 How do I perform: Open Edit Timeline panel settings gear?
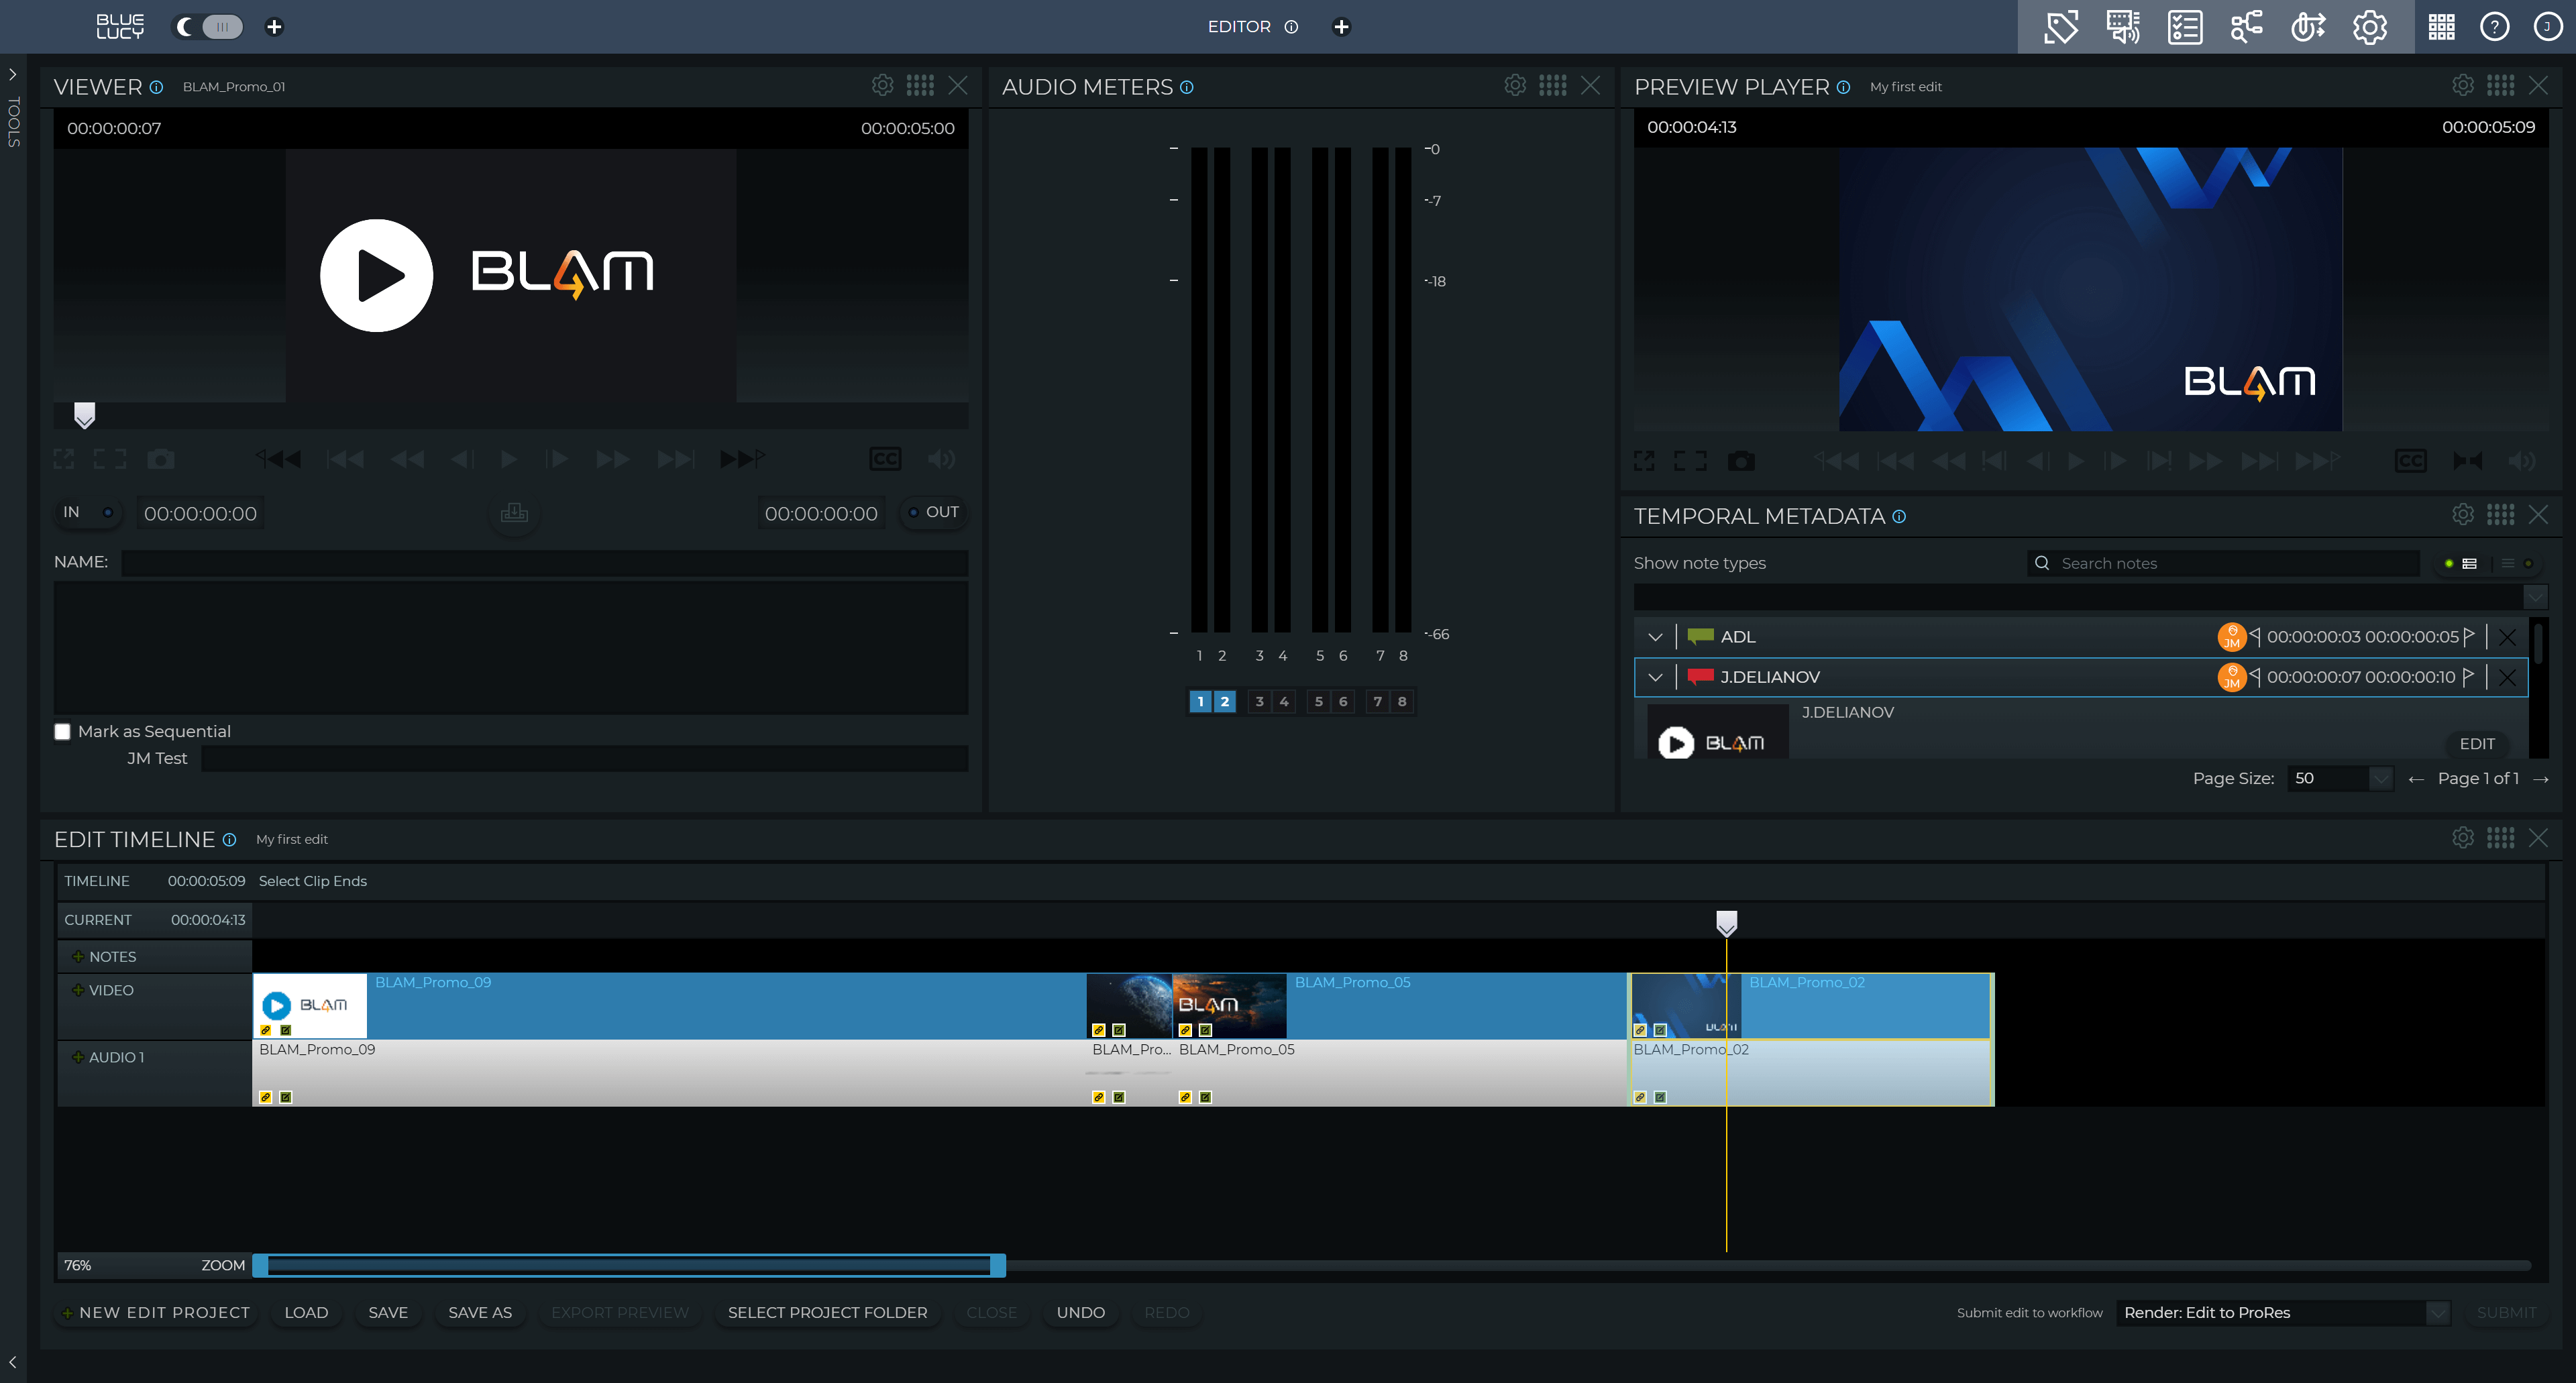click(x=2463, y=838)
